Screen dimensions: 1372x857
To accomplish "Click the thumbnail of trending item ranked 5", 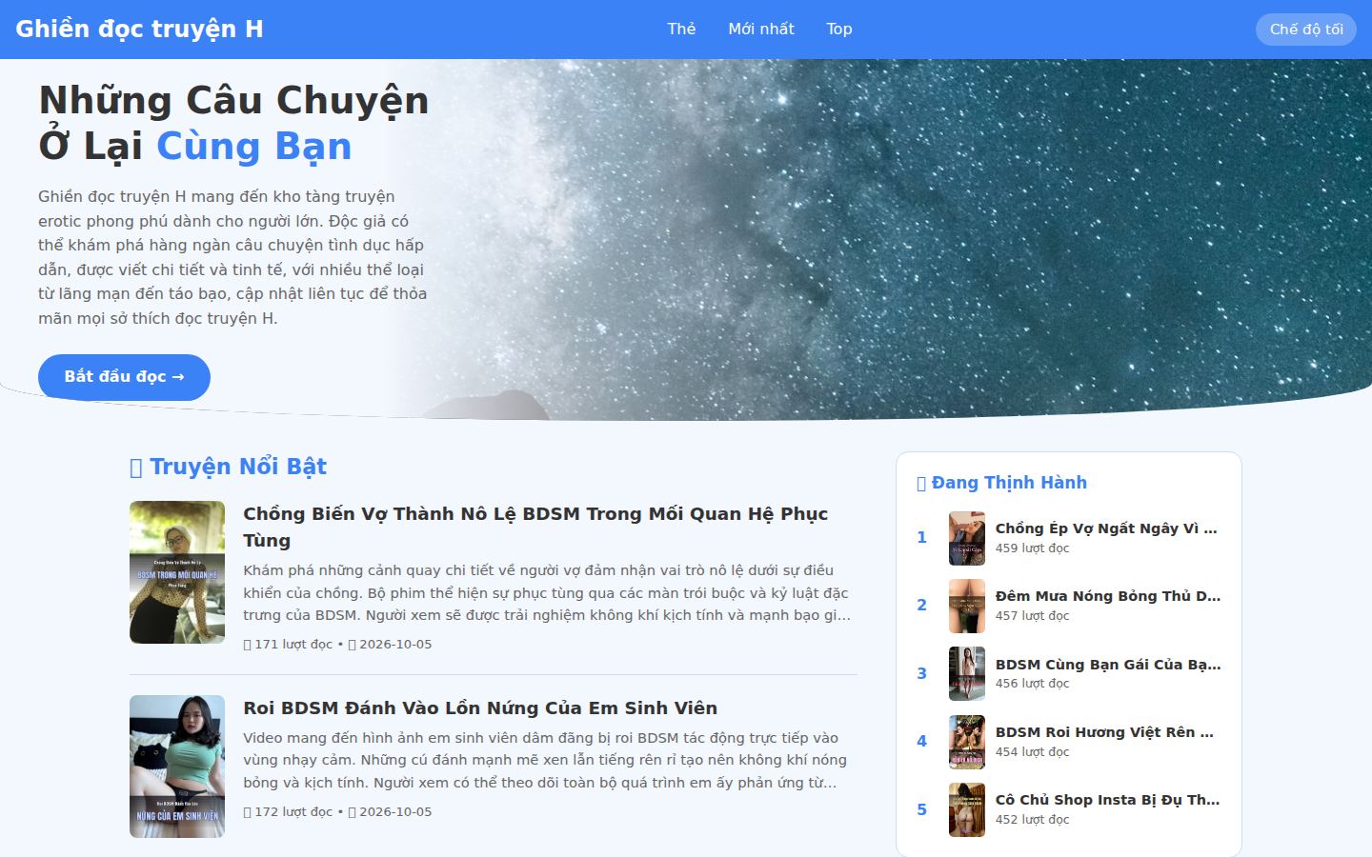I will (x=967, y=809).
